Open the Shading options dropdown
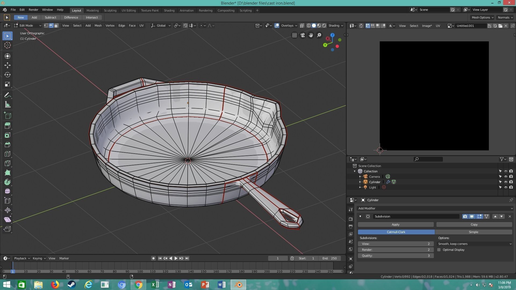The image size is (516, 290). tap(336, 26)
